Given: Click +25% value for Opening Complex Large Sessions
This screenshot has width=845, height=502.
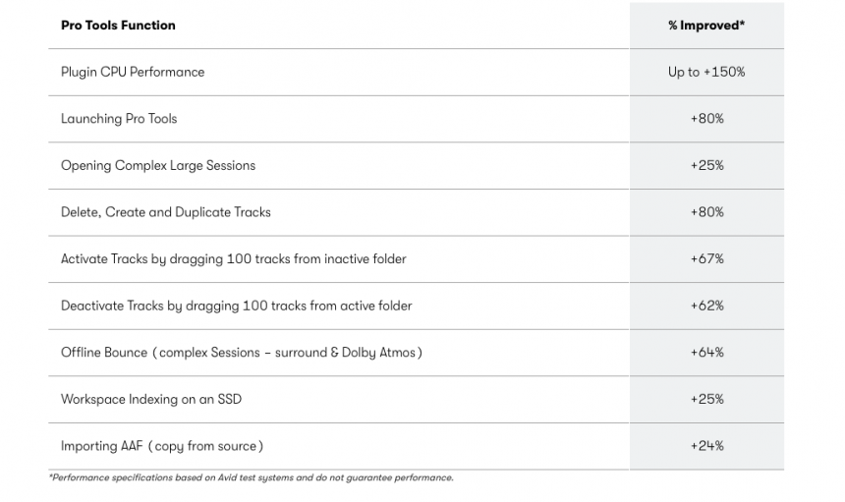Looking at the screenshot, I should pyautogui.click(x=706, y=165).
